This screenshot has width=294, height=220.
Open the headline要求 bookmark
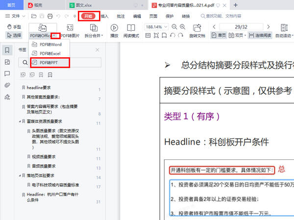point(38,88)
